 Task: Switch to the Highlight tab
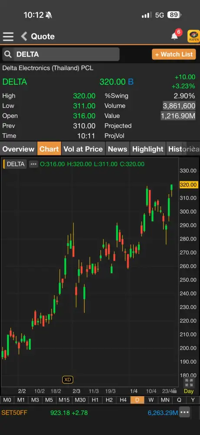148,149
